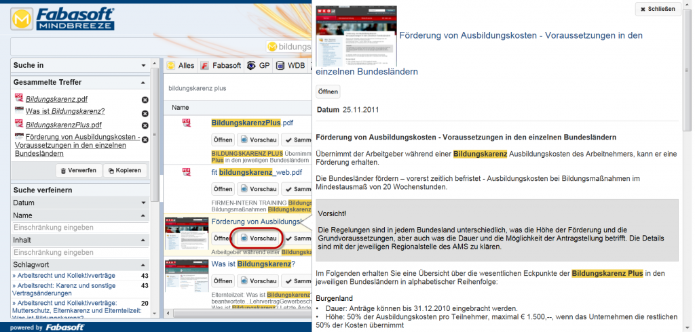Collapse the 'Suche in' panel
The height and width of the screenshot is (332, 695).
tap(143, 66)
